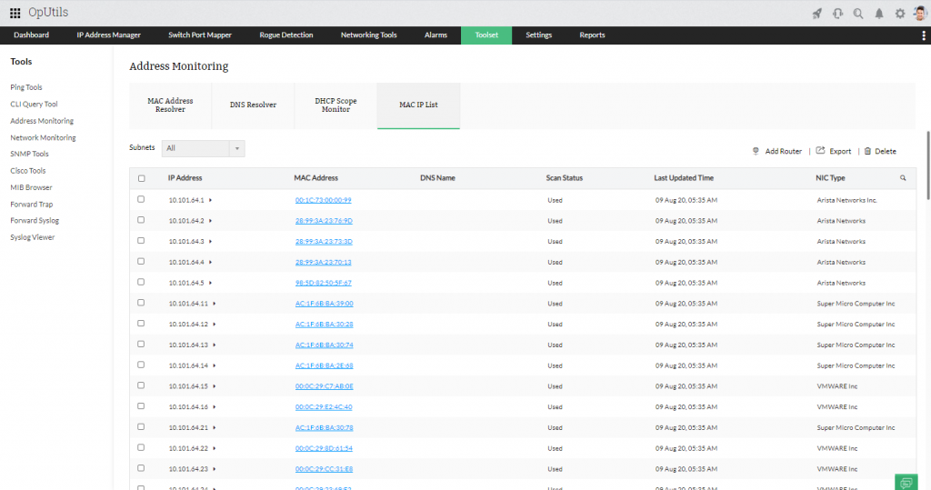Open the Subnets dropdown
The image size is (931, 490).
(203, 148)
